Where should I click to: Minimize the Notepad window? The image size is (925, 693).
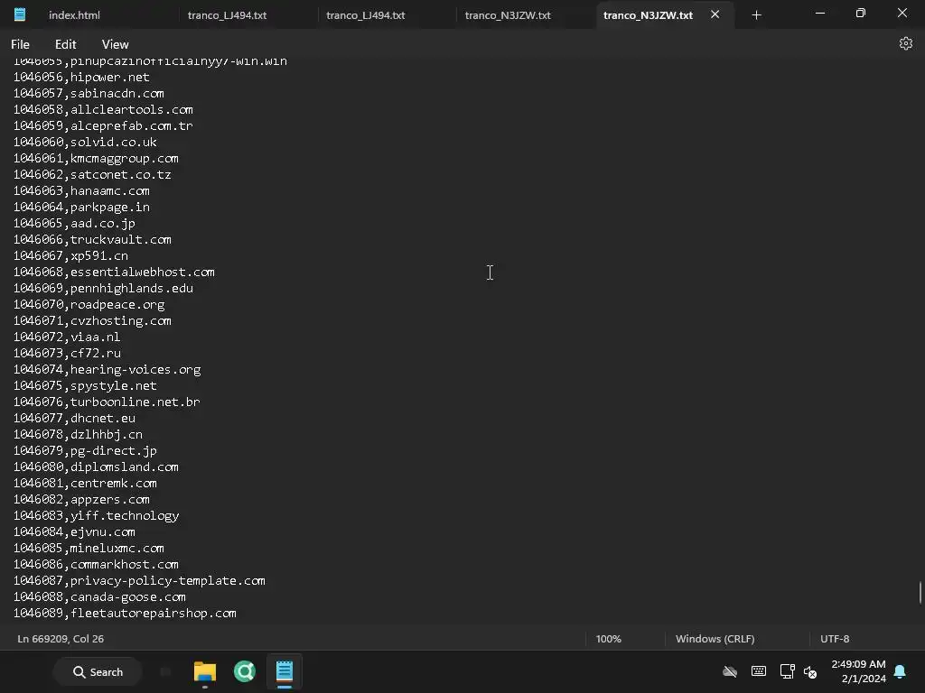tap(820, 14)
